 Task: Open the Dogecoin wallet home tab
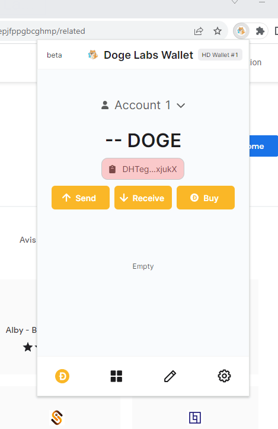click(x=62, y=376)
